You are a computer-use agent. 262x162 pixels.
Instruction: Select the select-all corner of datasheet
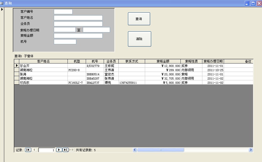17,61
